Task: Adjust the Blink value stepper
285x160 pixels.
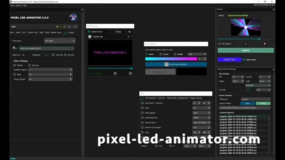Action: point(71,74)
